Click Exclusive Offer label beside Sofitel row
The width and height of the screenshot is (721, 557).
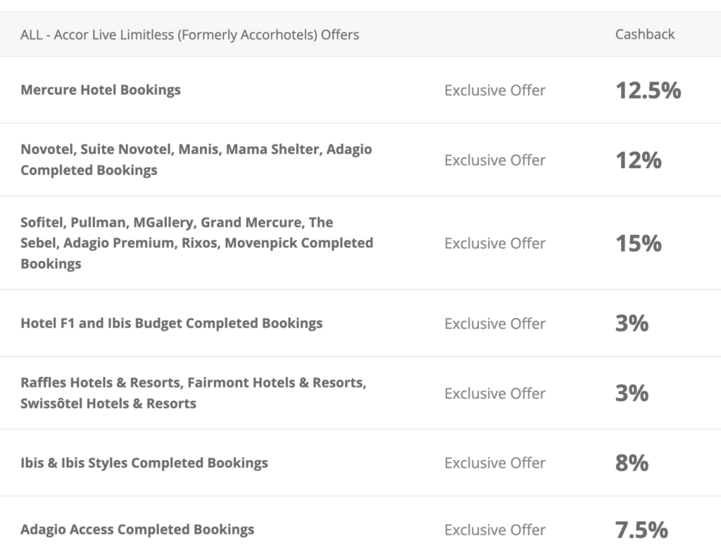[495, 243]
